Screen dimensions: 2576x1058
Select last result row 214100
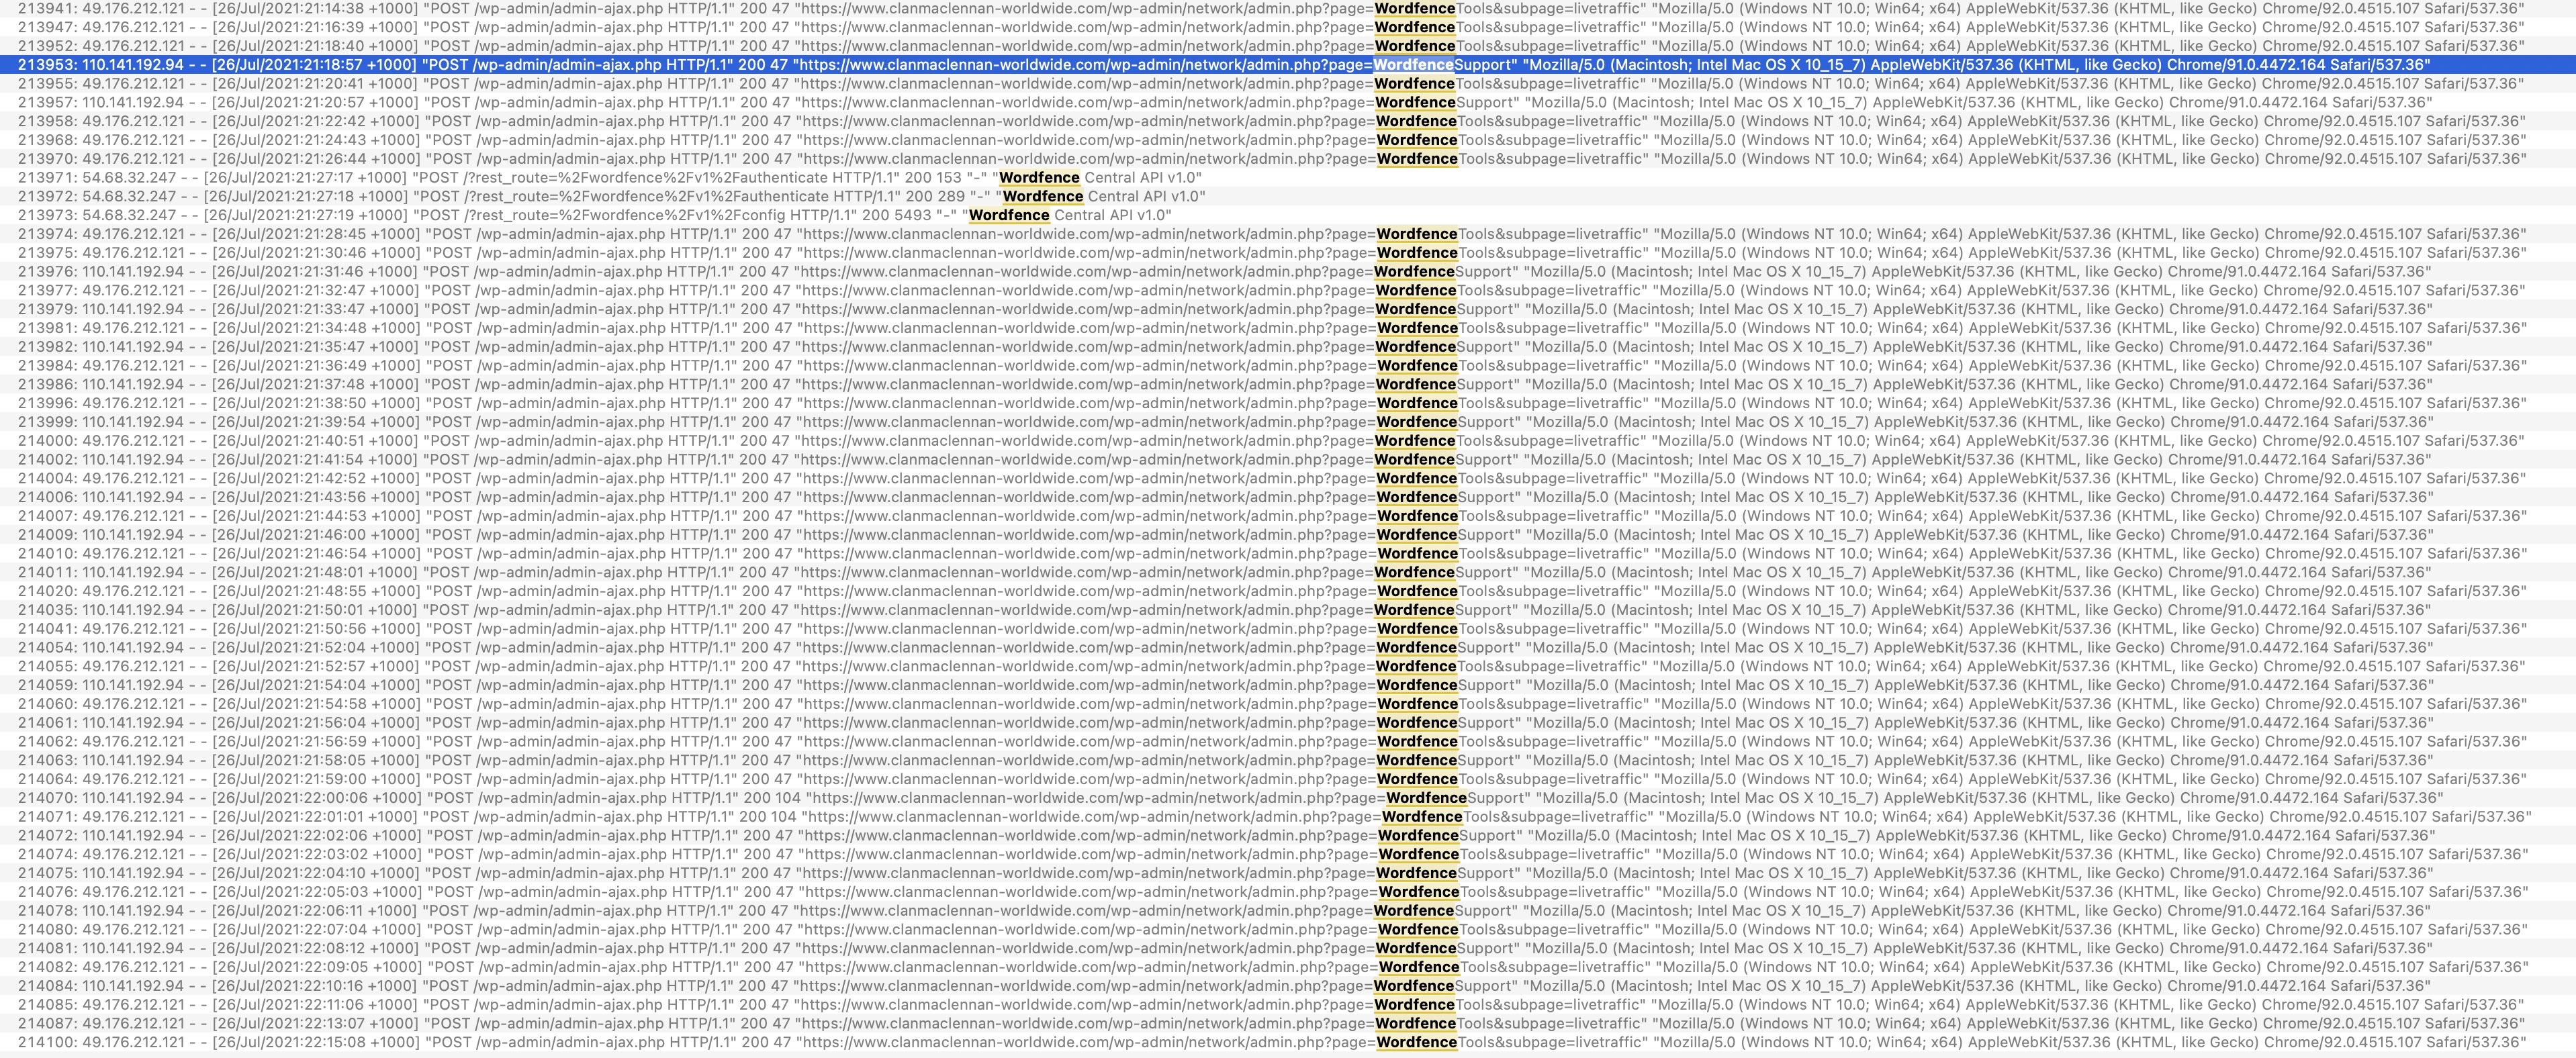(1288, 1042)
